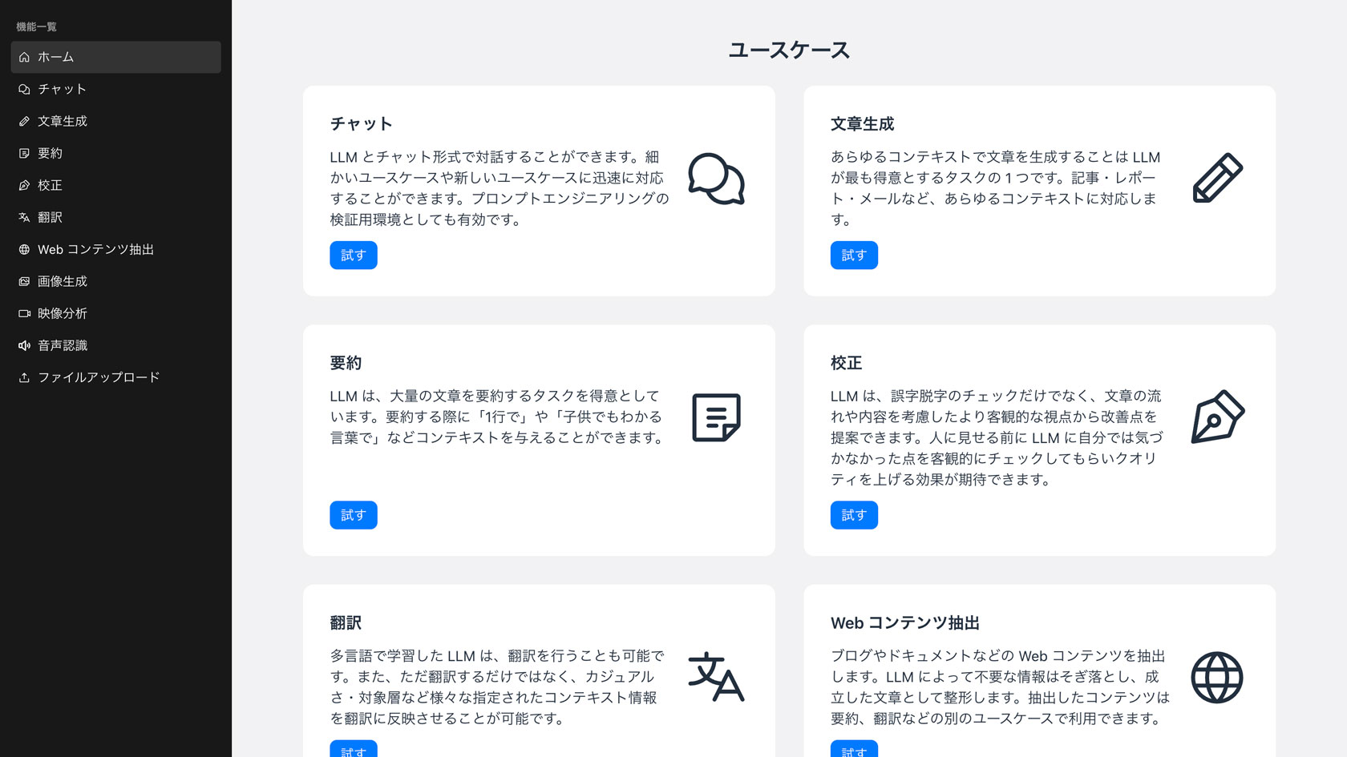Viewport: 1347px width, 757px height.
Task: Click 試す button in 要約 card
Action: pyautogui.click(x=354, y=515)
